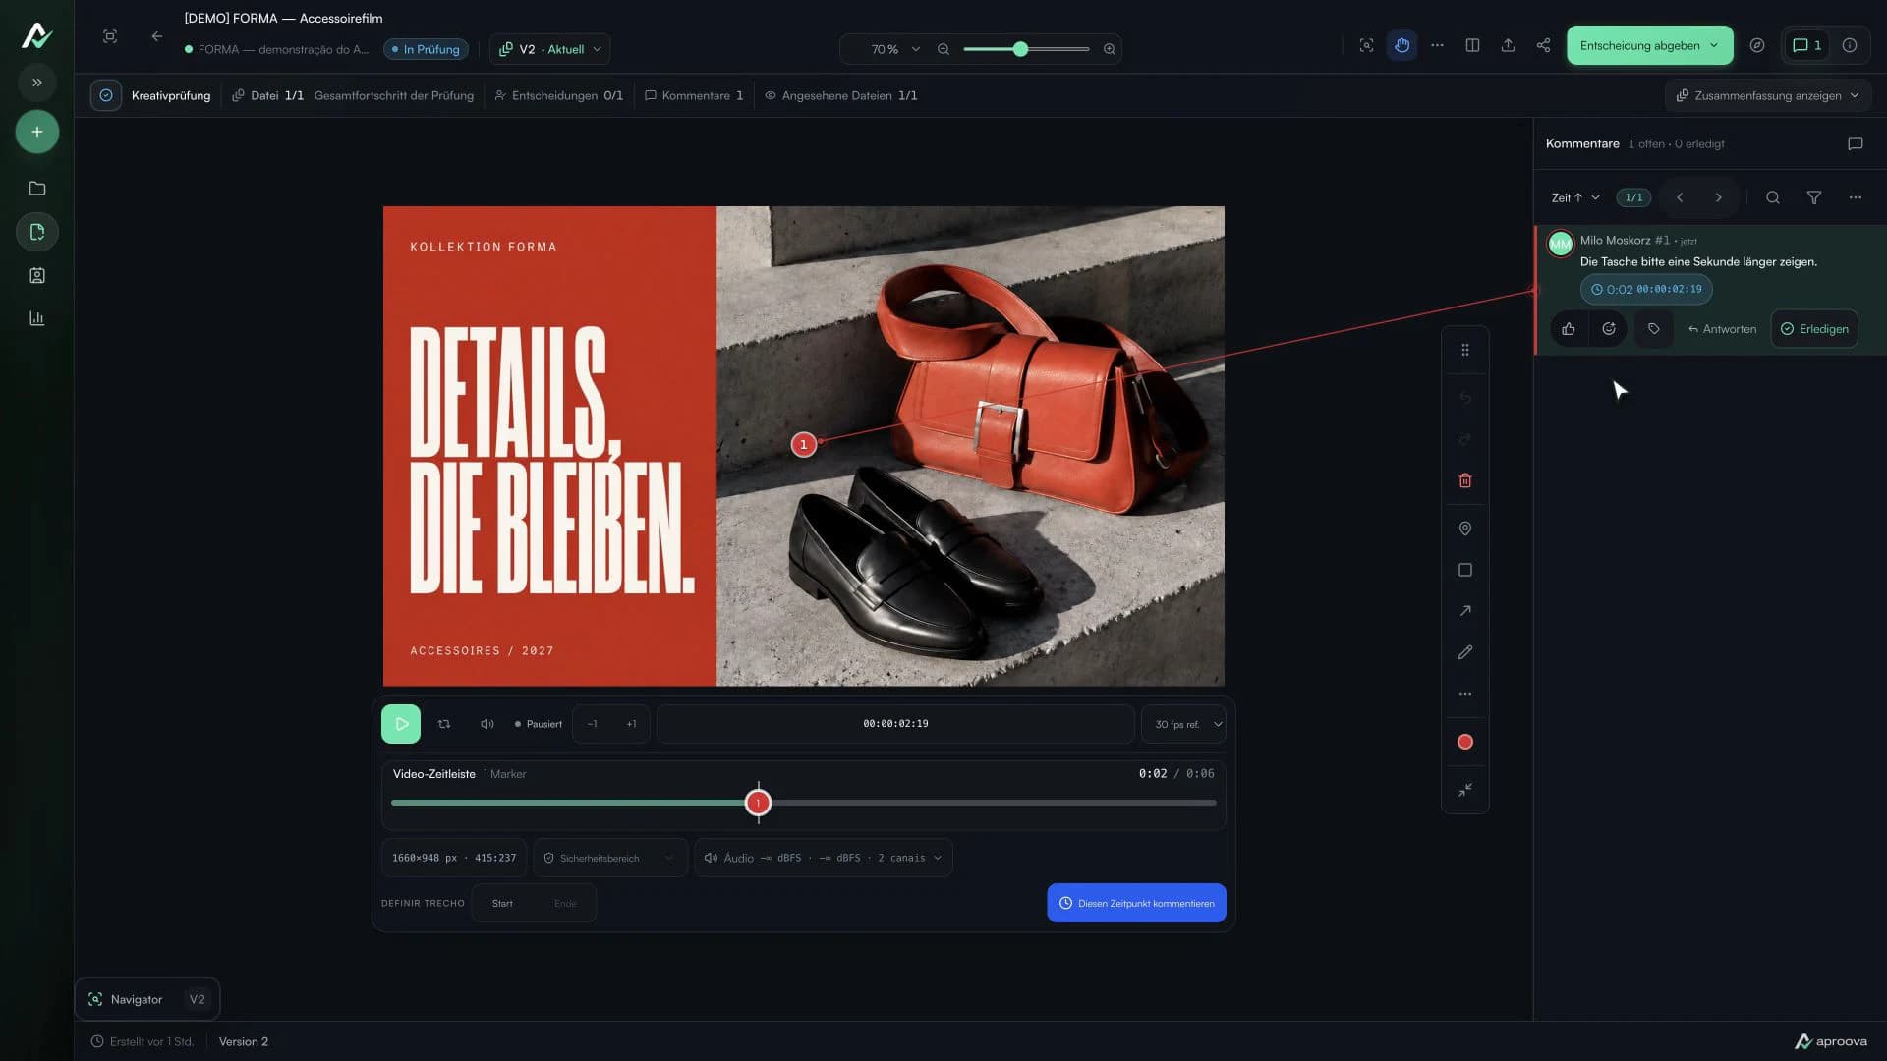Go back with the arrow icon
The width and height of the screenshot is (1887, 1061).
[157, 36]
